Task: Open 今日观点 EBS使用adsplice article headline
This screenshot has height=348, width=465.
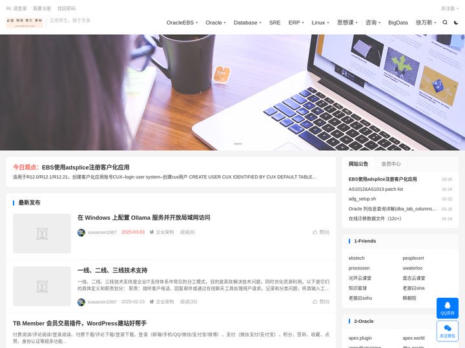Action: pos(85,167)
